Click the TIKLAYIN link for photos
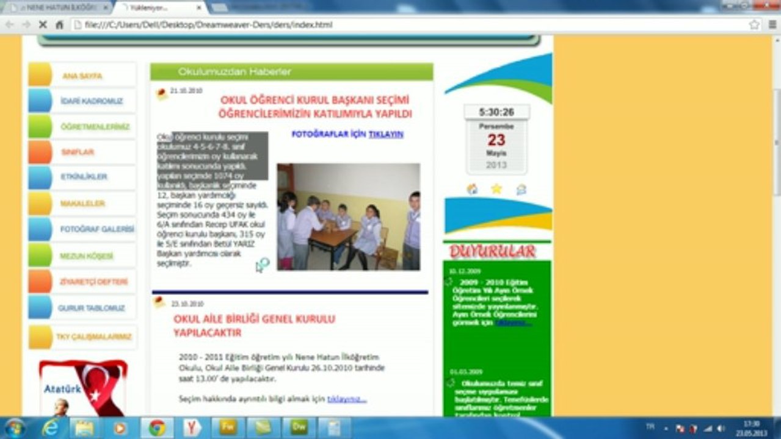Viewport: 781px width, 439px height. (386, 134)
